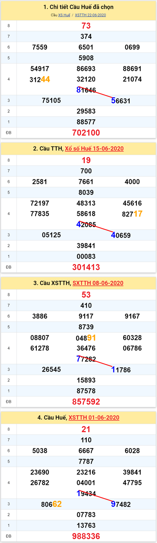157x543 pixels.
Task: Click number 42085 with the blue 4
Action: [86, 224]
